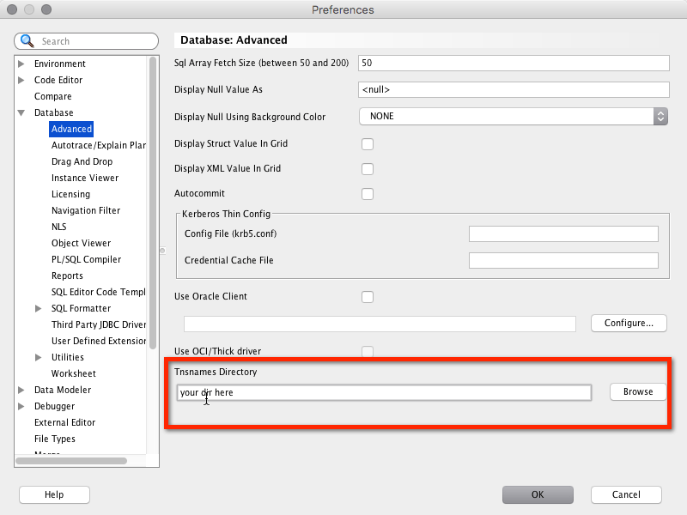
Task: Open Worksheet preferences
Action: [x=74, y=373]
